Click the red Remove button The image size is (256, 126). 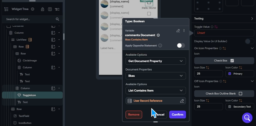(134, 115)
